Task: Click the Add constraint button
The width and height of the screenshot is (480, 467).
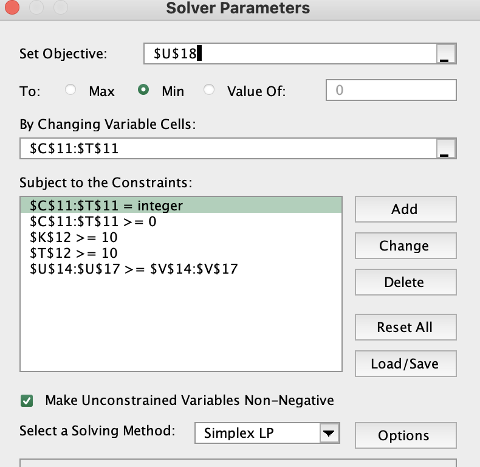Action: [x=405, y=209]
